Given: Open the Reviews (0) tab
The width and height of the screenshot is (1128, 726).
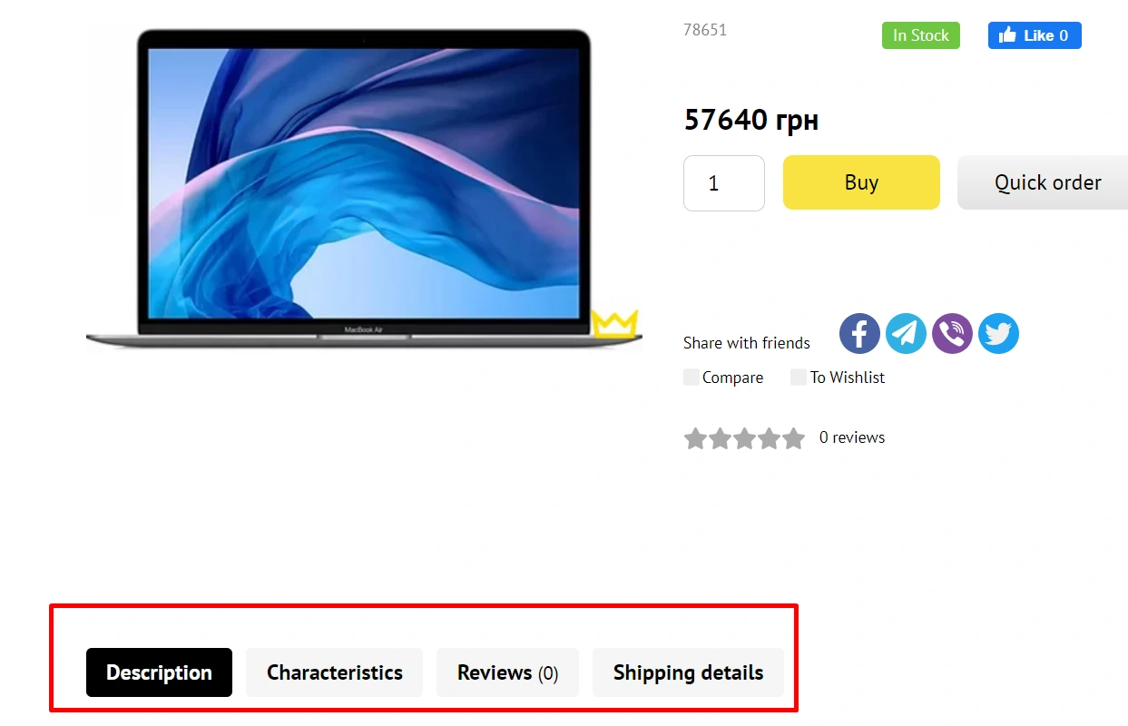Looking at the screenshot, I should pyautogui.click(x=507, y=672).
